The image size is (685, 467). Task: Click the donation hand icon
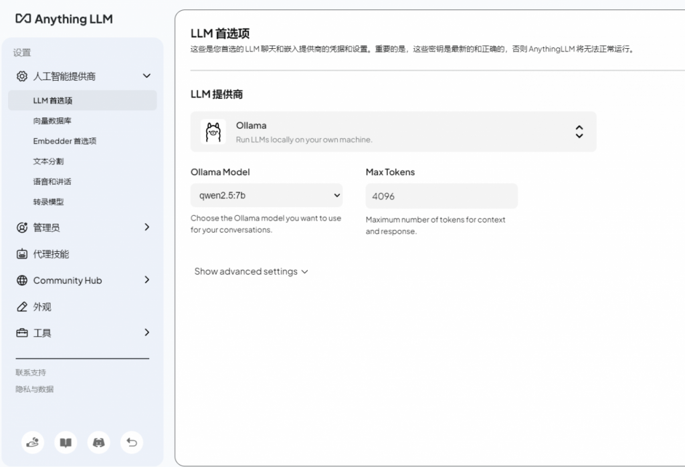(x=32, y=442)
